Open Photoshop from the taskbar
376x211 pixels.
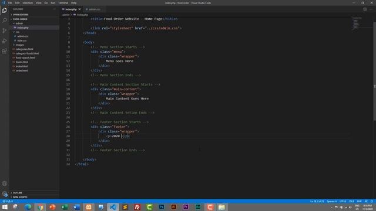(x=162, y=207)
